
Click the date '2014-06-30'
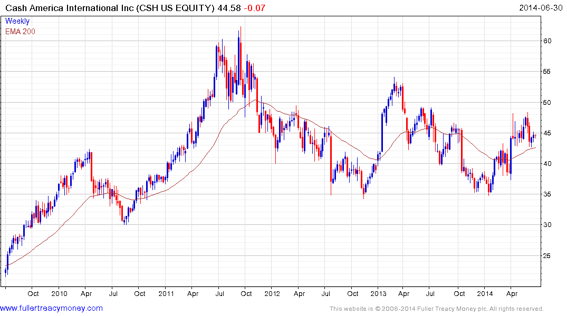(541, 7)
